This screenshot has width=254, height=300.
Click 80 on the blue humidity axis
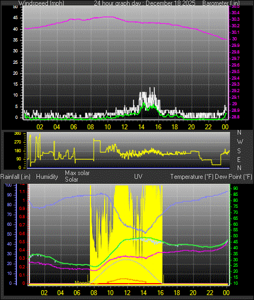tap(9, 205)
